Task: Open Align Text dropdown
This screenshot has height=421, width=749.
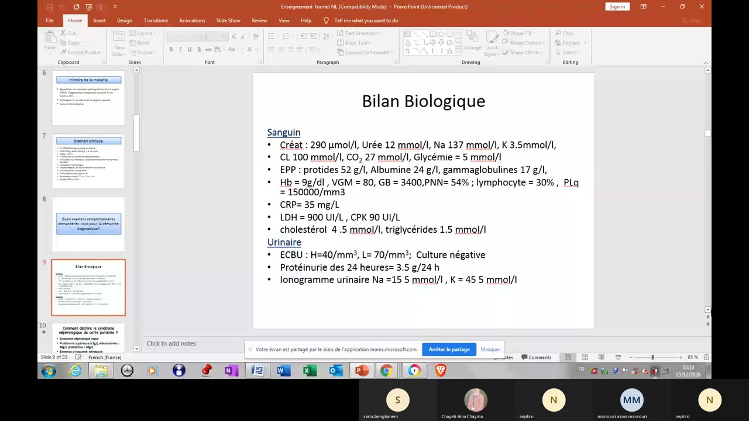Action: click(x=355, y=43)
